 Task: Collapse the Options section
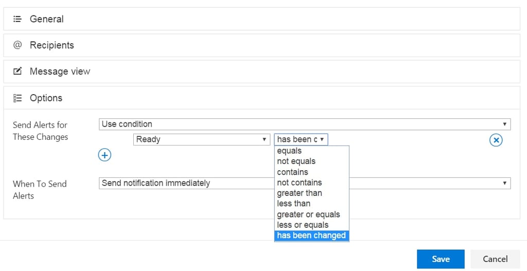point(262,98)
